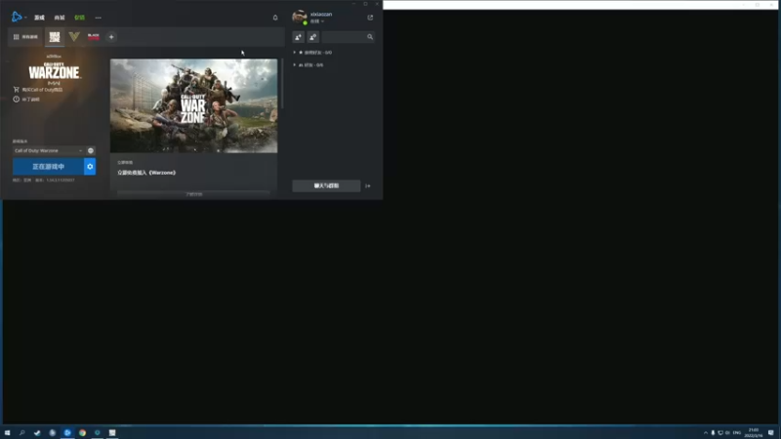
Task: Open the more options ellipsis menu
Action: click(x=99, y=18)
